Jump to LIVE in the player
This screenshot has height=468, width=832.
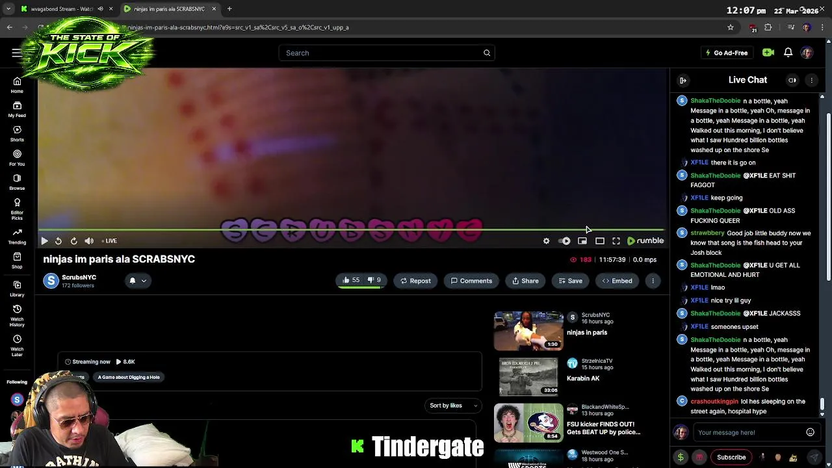coord(110,241)
